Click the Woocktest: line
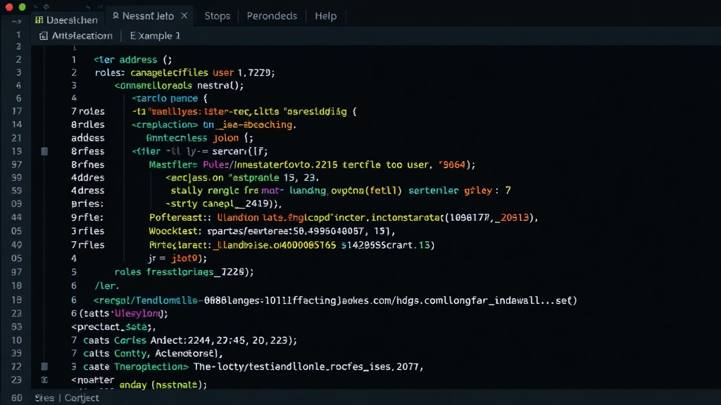This screenshot has height=405, width=721. pyautogui.click(x=272, y=231)
